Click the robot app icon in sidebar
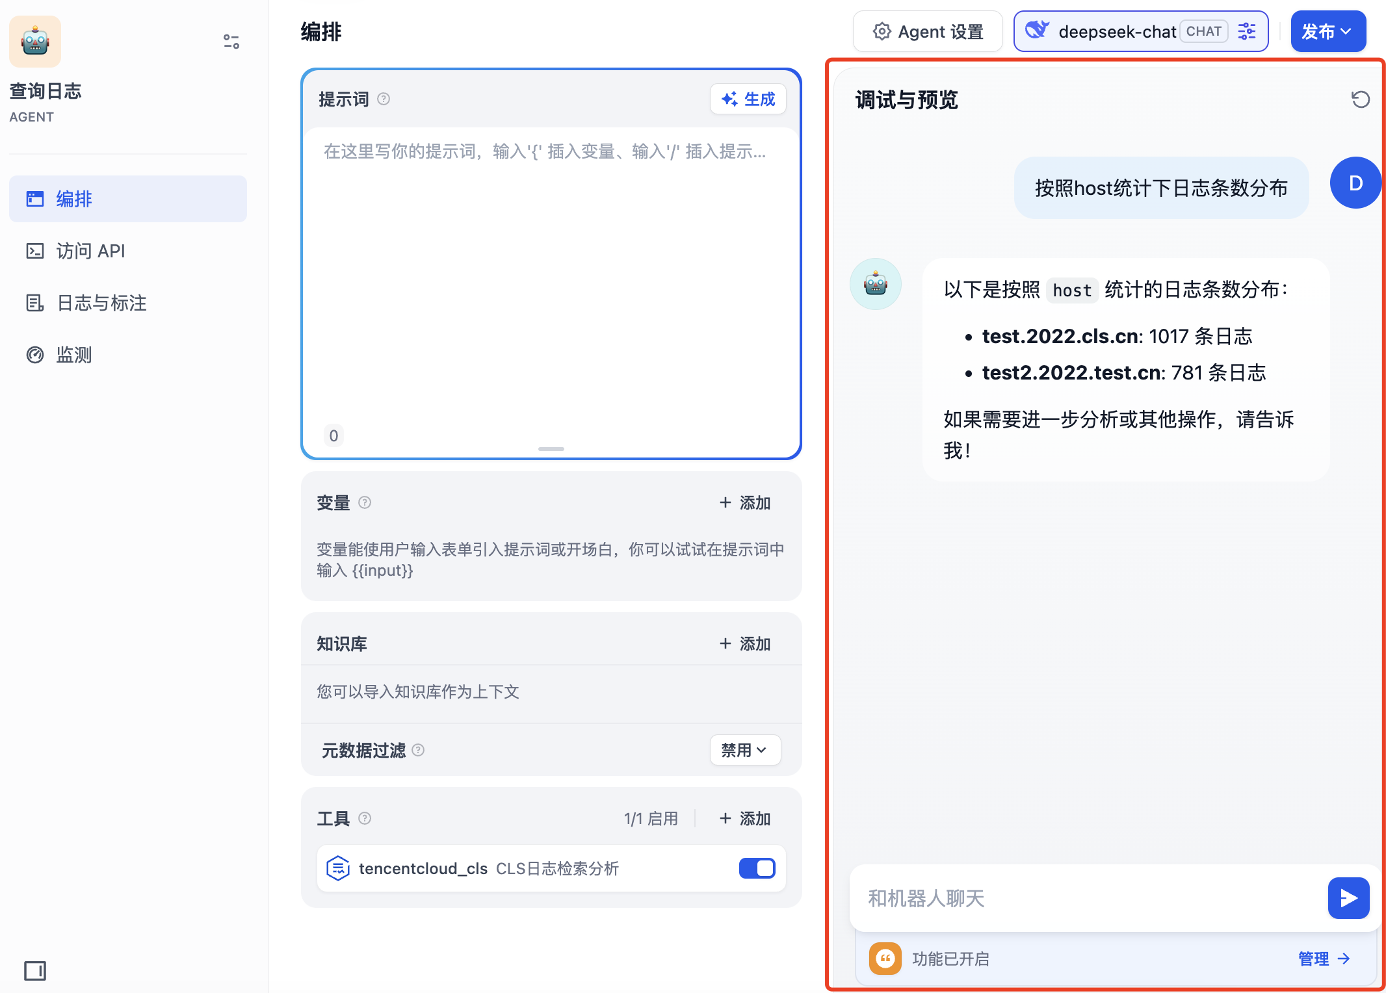 pyautogui.click(x=35, y=42)
